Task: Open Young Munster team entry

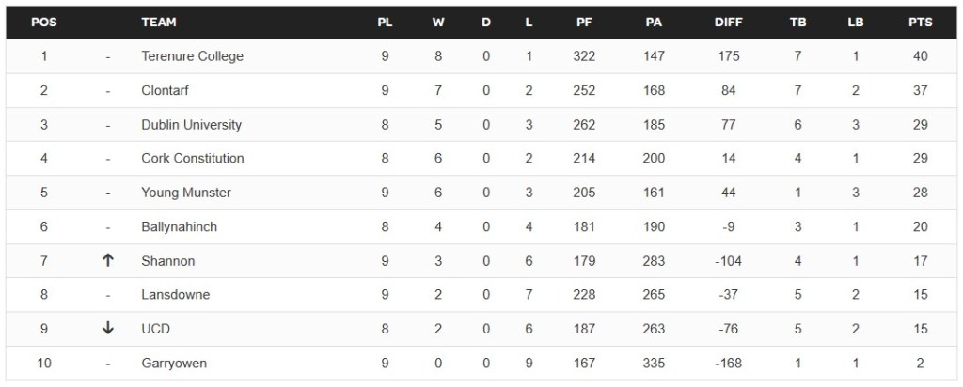Action: point(185,193)
